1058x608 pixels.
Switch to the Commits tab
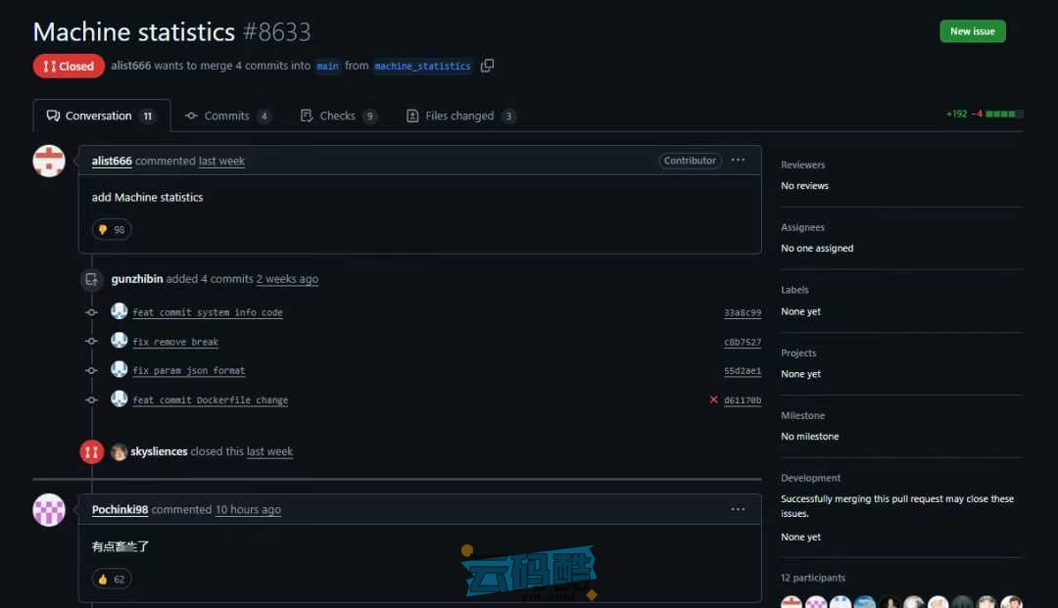tap(226, 116)
